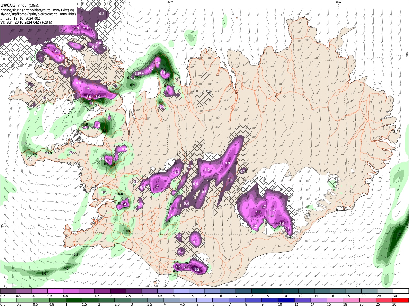Click the 'Vindur (10m)' header label
This screenshot has height=307, width=409.
coord(28,5)
